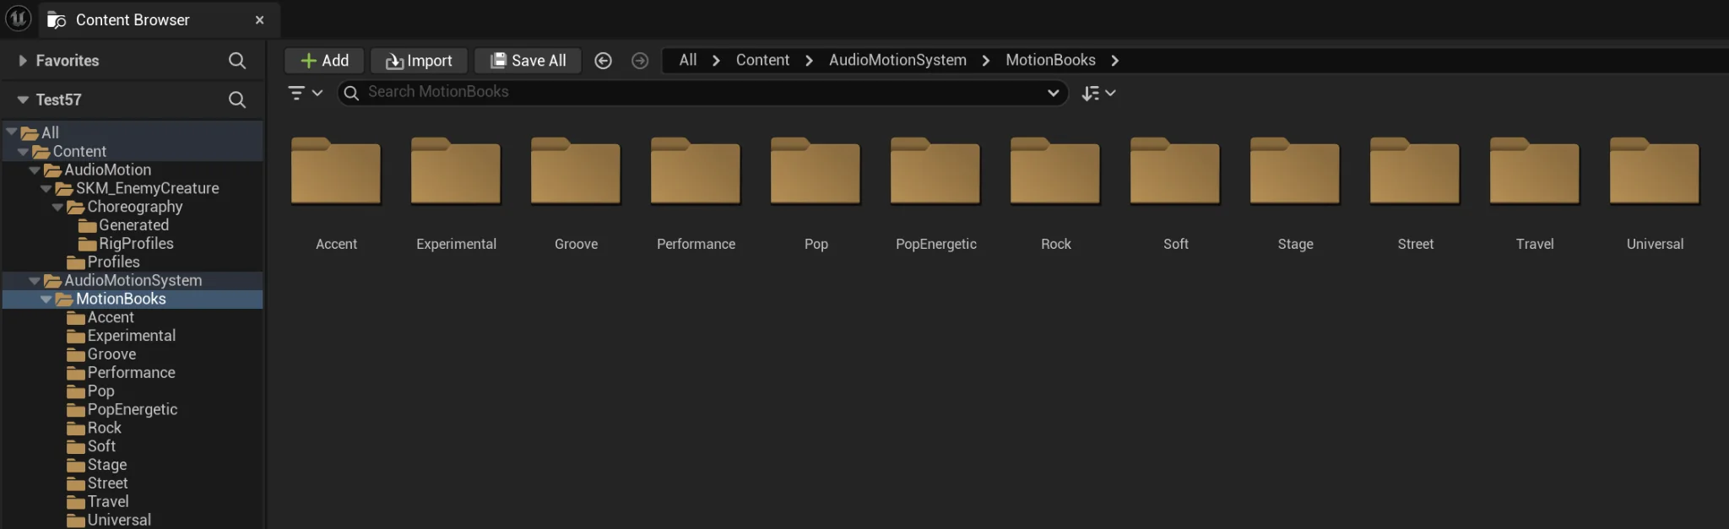Open chevron after AudioMotionSystem breadcrumb
The image size is (1729, 529).
click(x=985, y=61)
